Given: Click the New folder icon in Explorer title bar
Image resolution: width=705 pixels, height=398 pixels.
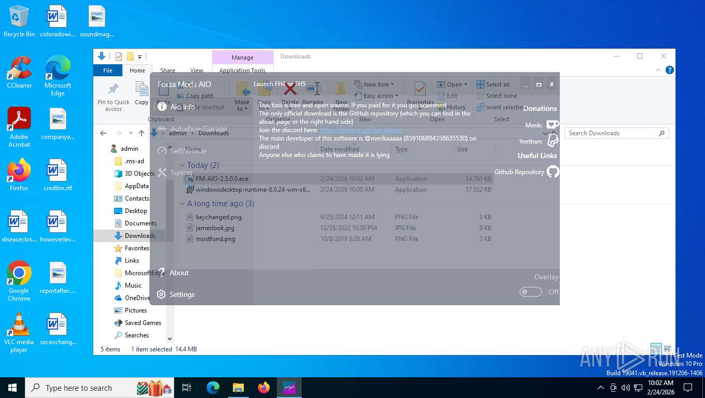Looking at the screenshot, I should pos(130,56).
